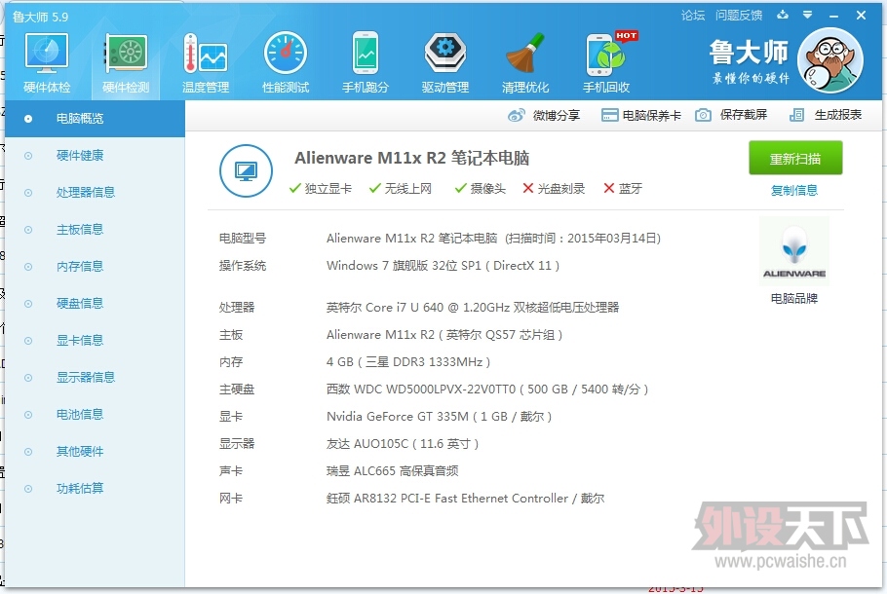
Task: Click the AR8132 Fast Ethernet Controller value
Action: tap(465, 499)
